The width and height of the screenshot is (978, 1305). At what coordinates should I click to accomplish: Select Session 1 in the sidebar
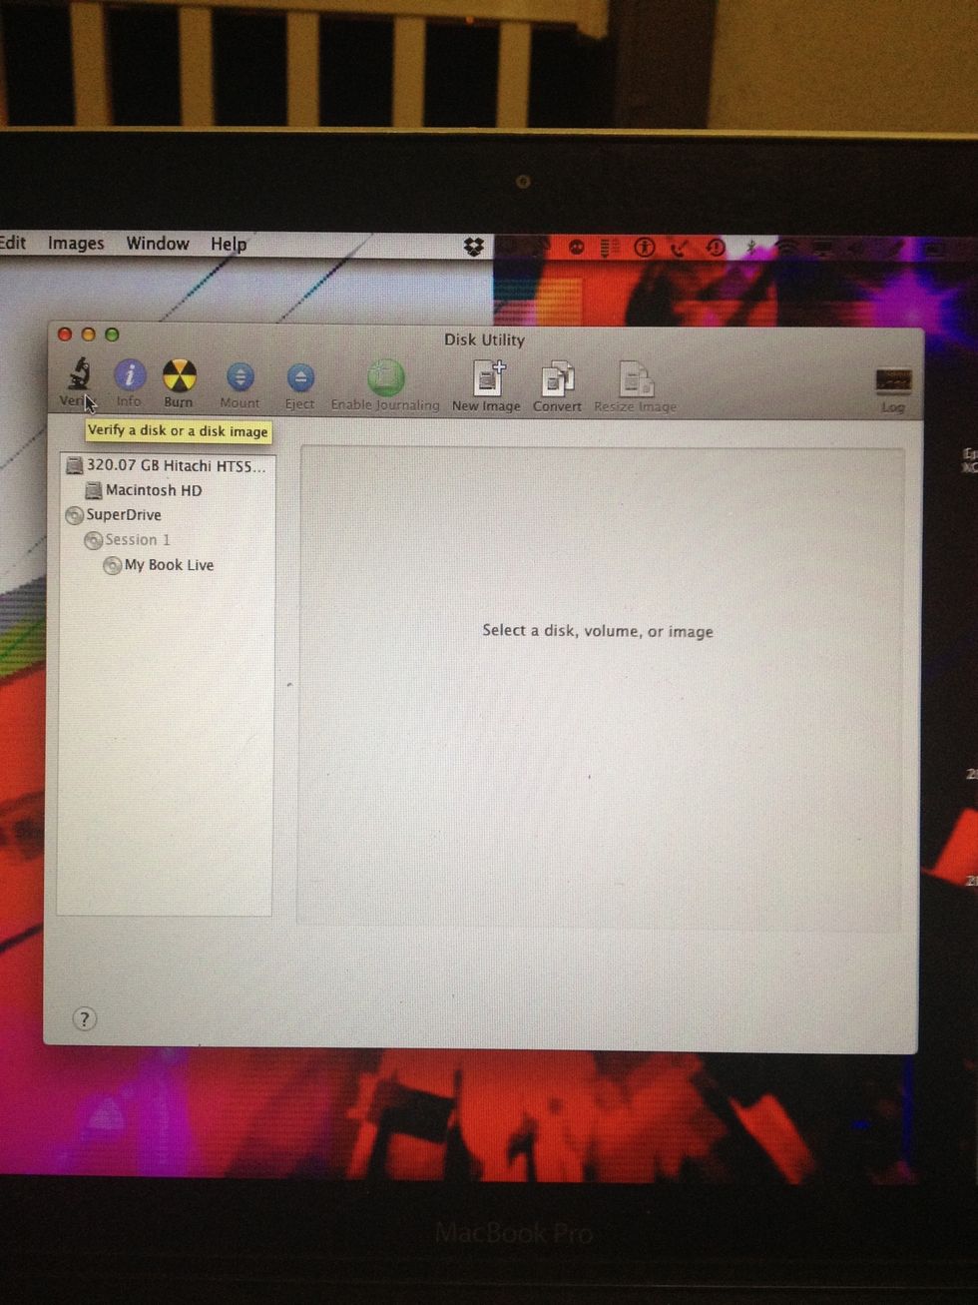tap(128, 540)
